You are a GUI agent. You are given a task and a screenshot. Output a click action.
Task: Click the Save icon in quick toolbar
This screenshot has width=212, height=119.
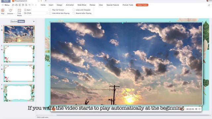(16, 5)
